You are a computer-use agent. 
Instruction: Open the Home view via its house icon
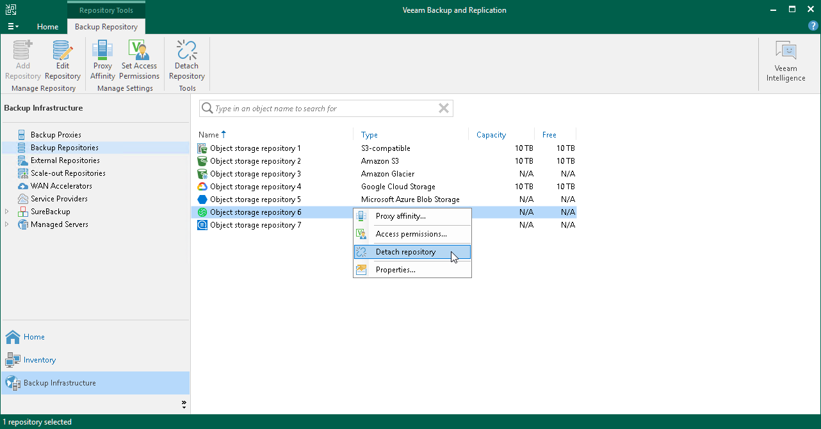(13, 337)
